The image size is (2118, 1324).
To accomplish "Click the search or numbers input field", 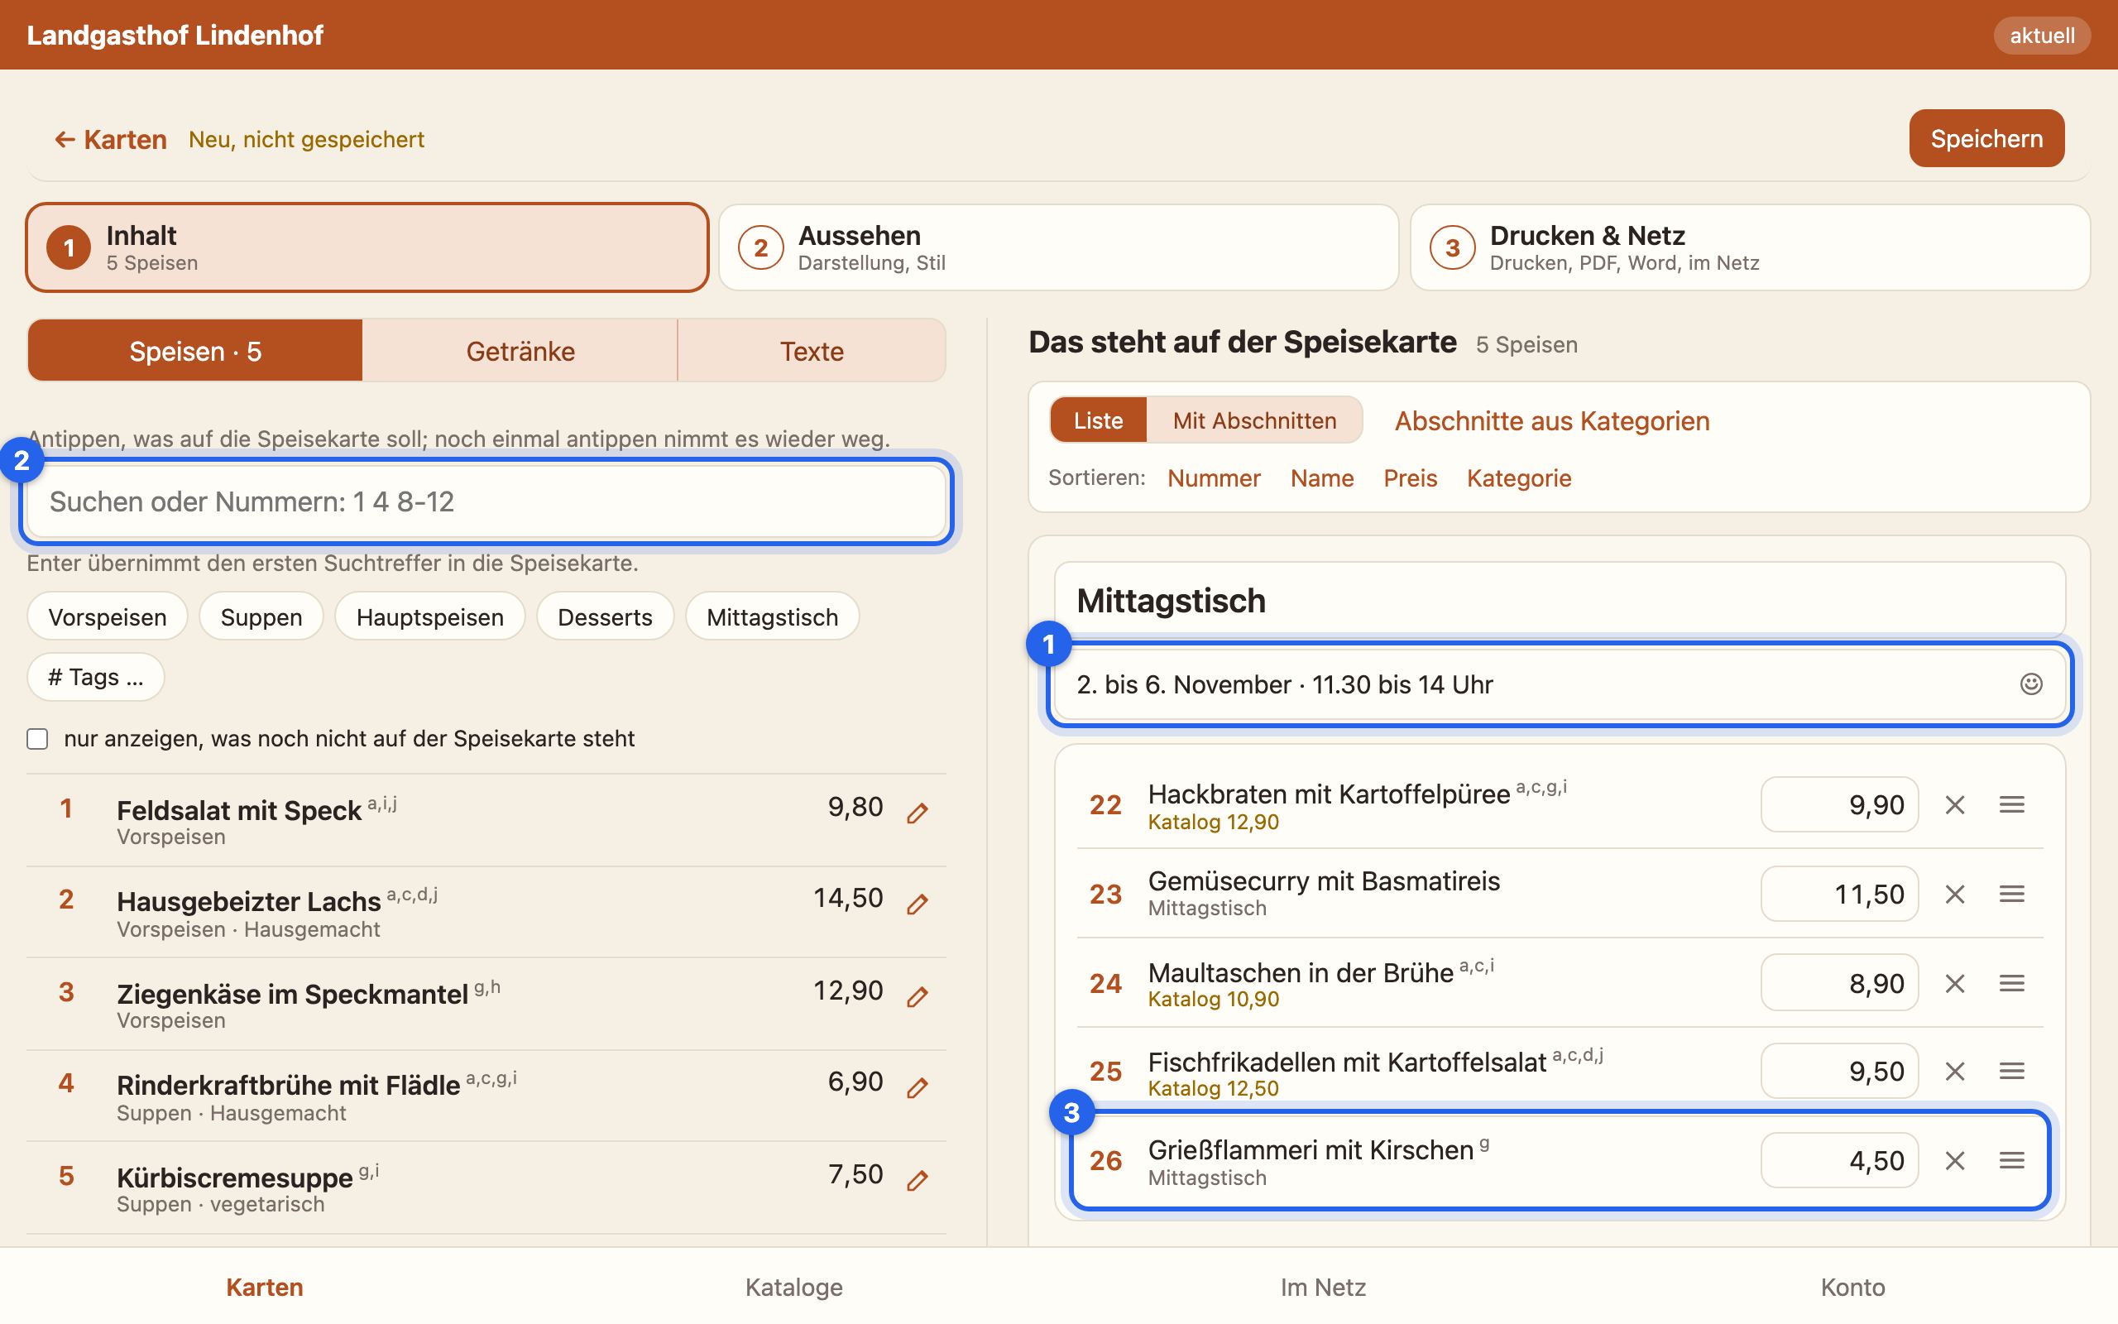I will pyautogui.click(x=486, y=501).
